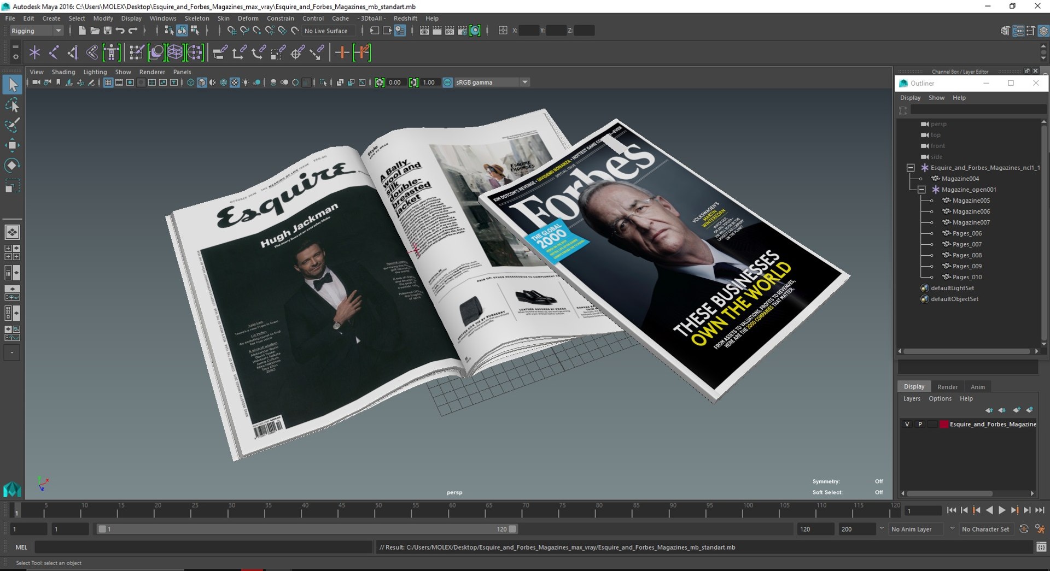The width and height of the screenshot is (1050, 571).
Task: Click the Open Scene folder icon
Action: (x=95, y=31)
